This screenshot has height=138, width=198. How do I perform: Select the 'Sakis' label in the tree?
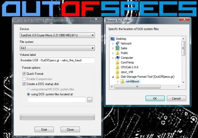(124, 48)
